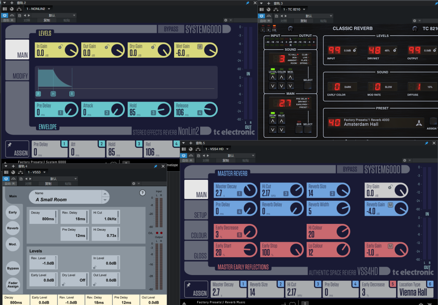This screenshot has height=305, width=438.
Task: Click the Decay 800ms field in VSS3
Action: tap(43, 217)
